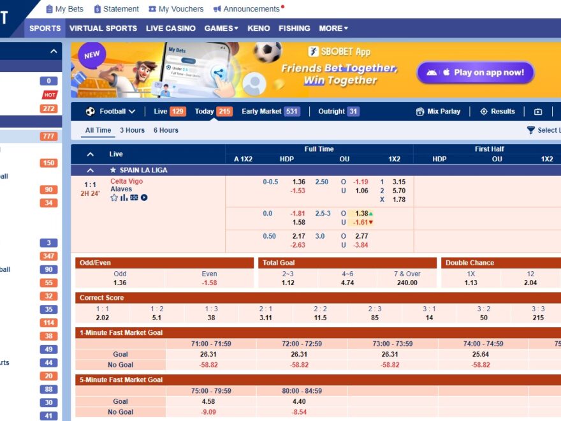Switch to Outright 31 tab
This screenshot has height=421, width=561.
339,112
